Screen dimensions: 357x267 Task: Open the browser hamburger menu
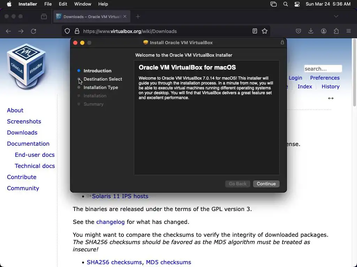point(349,31)
